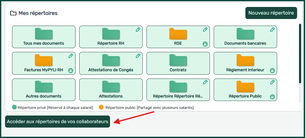Screen dimensions: 305x138
Task: Open Accéder aux répertoires de vos collaborateurs
Action: [57, 122]
